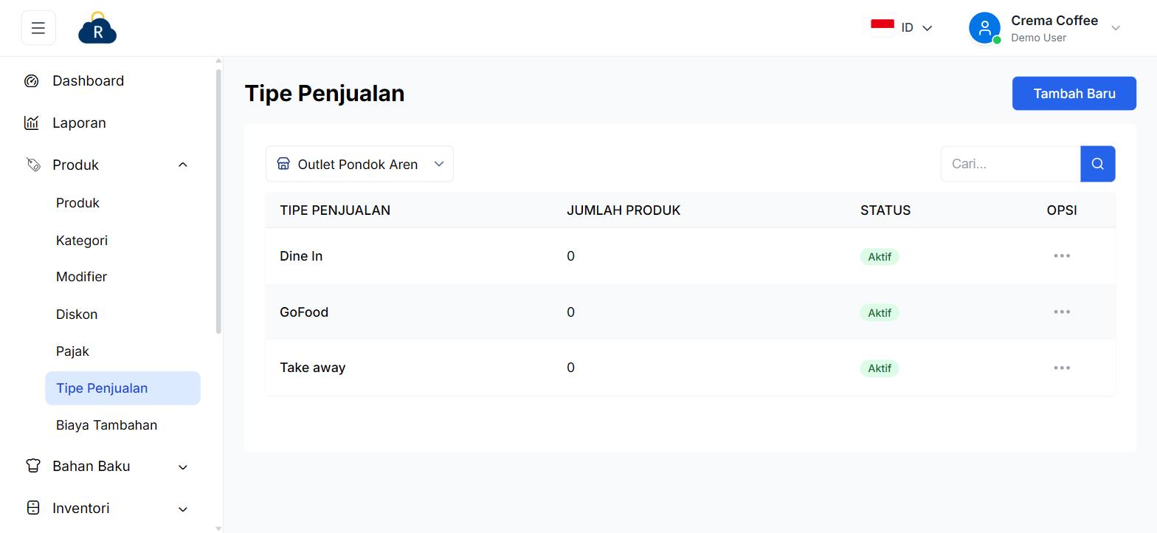
Task: Click the sidebar vertical scrollbar
Action: pyautogui.click(x=218, y=202)
